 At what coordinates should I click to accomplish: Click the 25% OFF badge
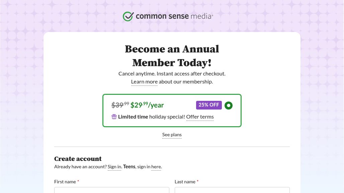coord(209,105)
